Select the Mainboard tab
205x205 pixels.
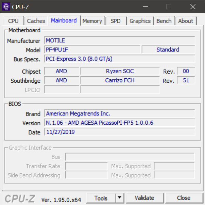pyautogui.click(x=64, y=20)
